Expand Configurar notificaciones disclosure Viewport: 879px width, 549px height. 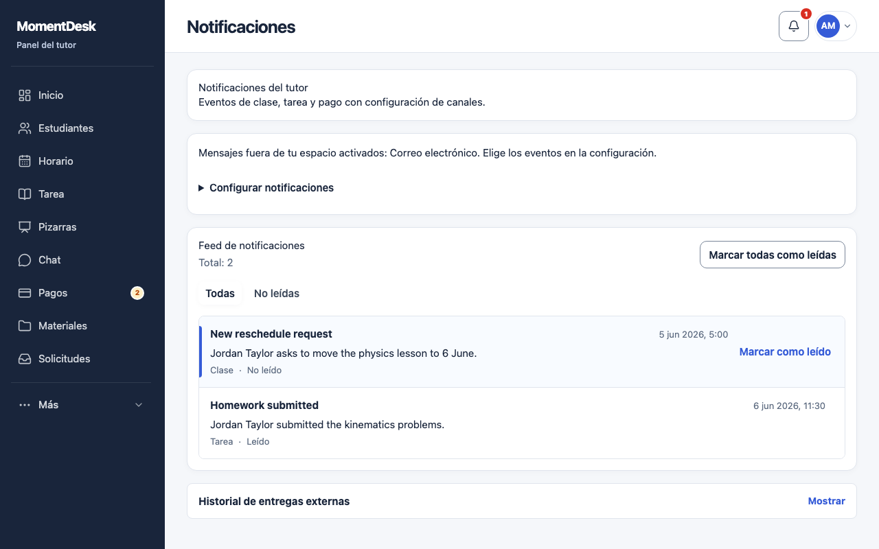coord(266,187)
